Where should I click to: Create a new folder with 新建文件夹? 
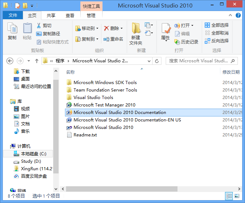coord(136,33)
